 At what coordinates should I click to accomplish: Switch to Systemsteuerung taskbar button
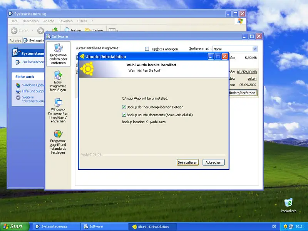click(56, 226)
